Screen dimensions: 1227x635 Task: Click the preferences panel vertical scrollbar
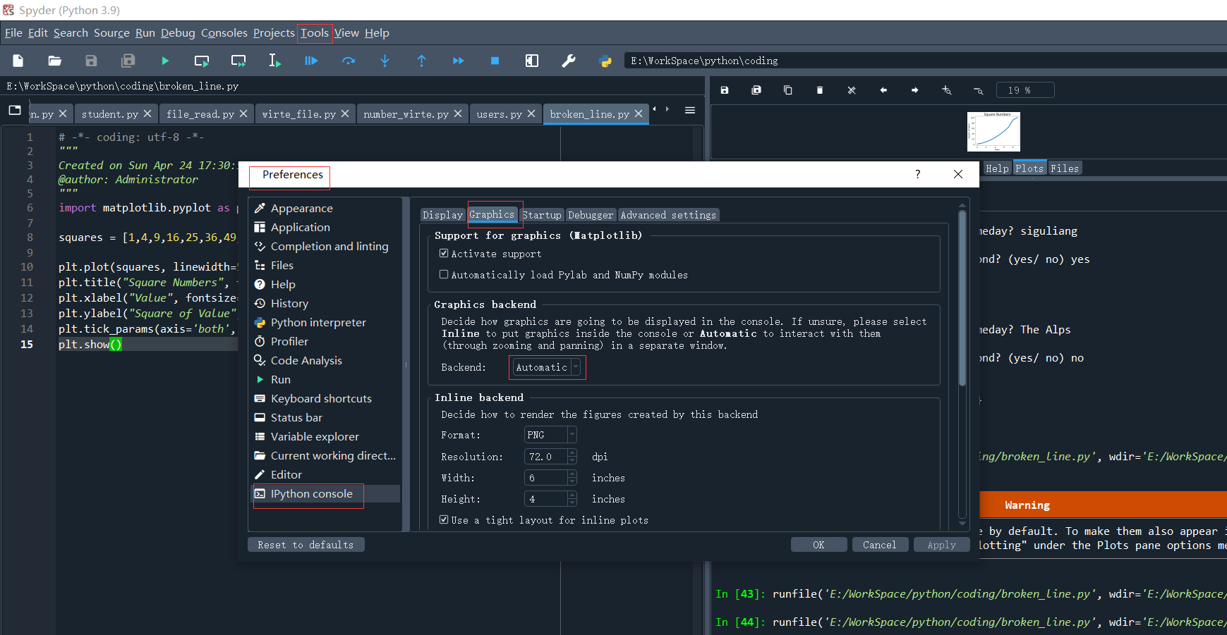click(962, 296)
